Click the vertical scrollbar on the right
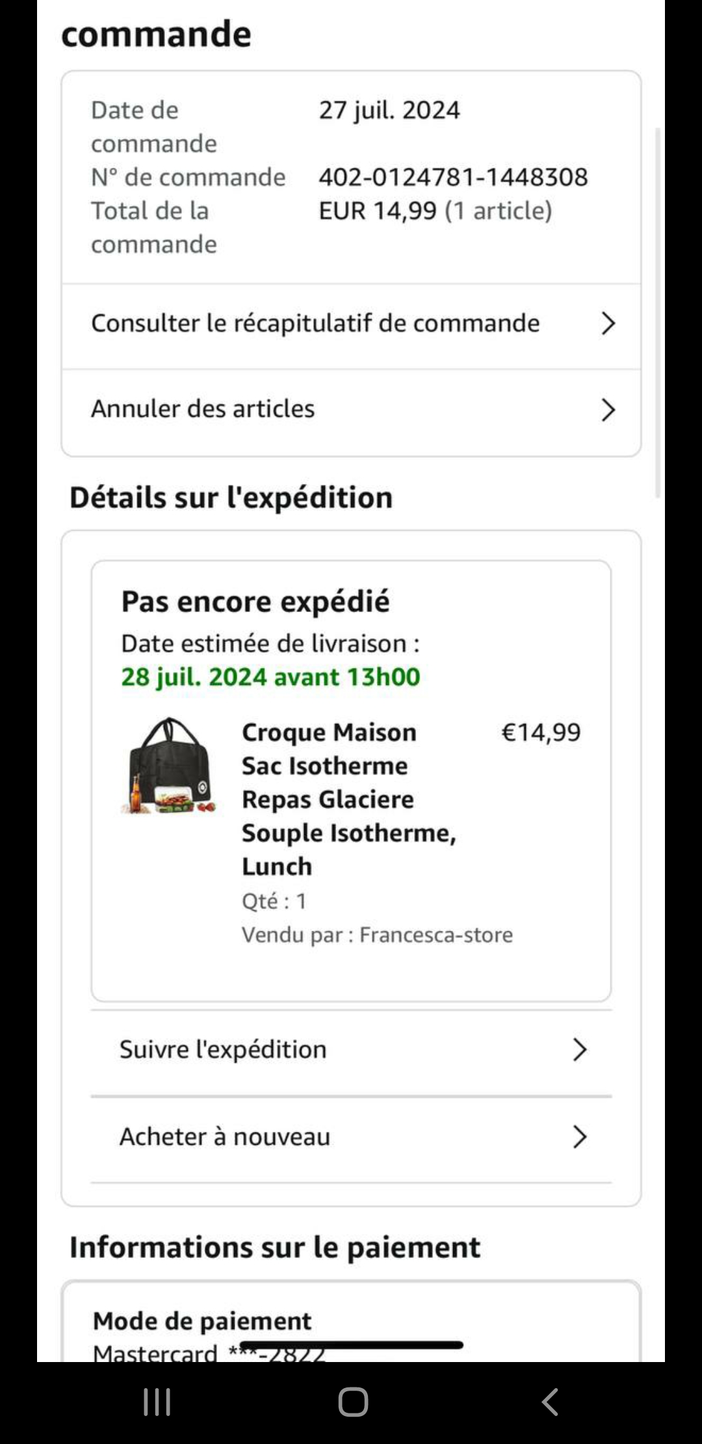 coord(657,312)
